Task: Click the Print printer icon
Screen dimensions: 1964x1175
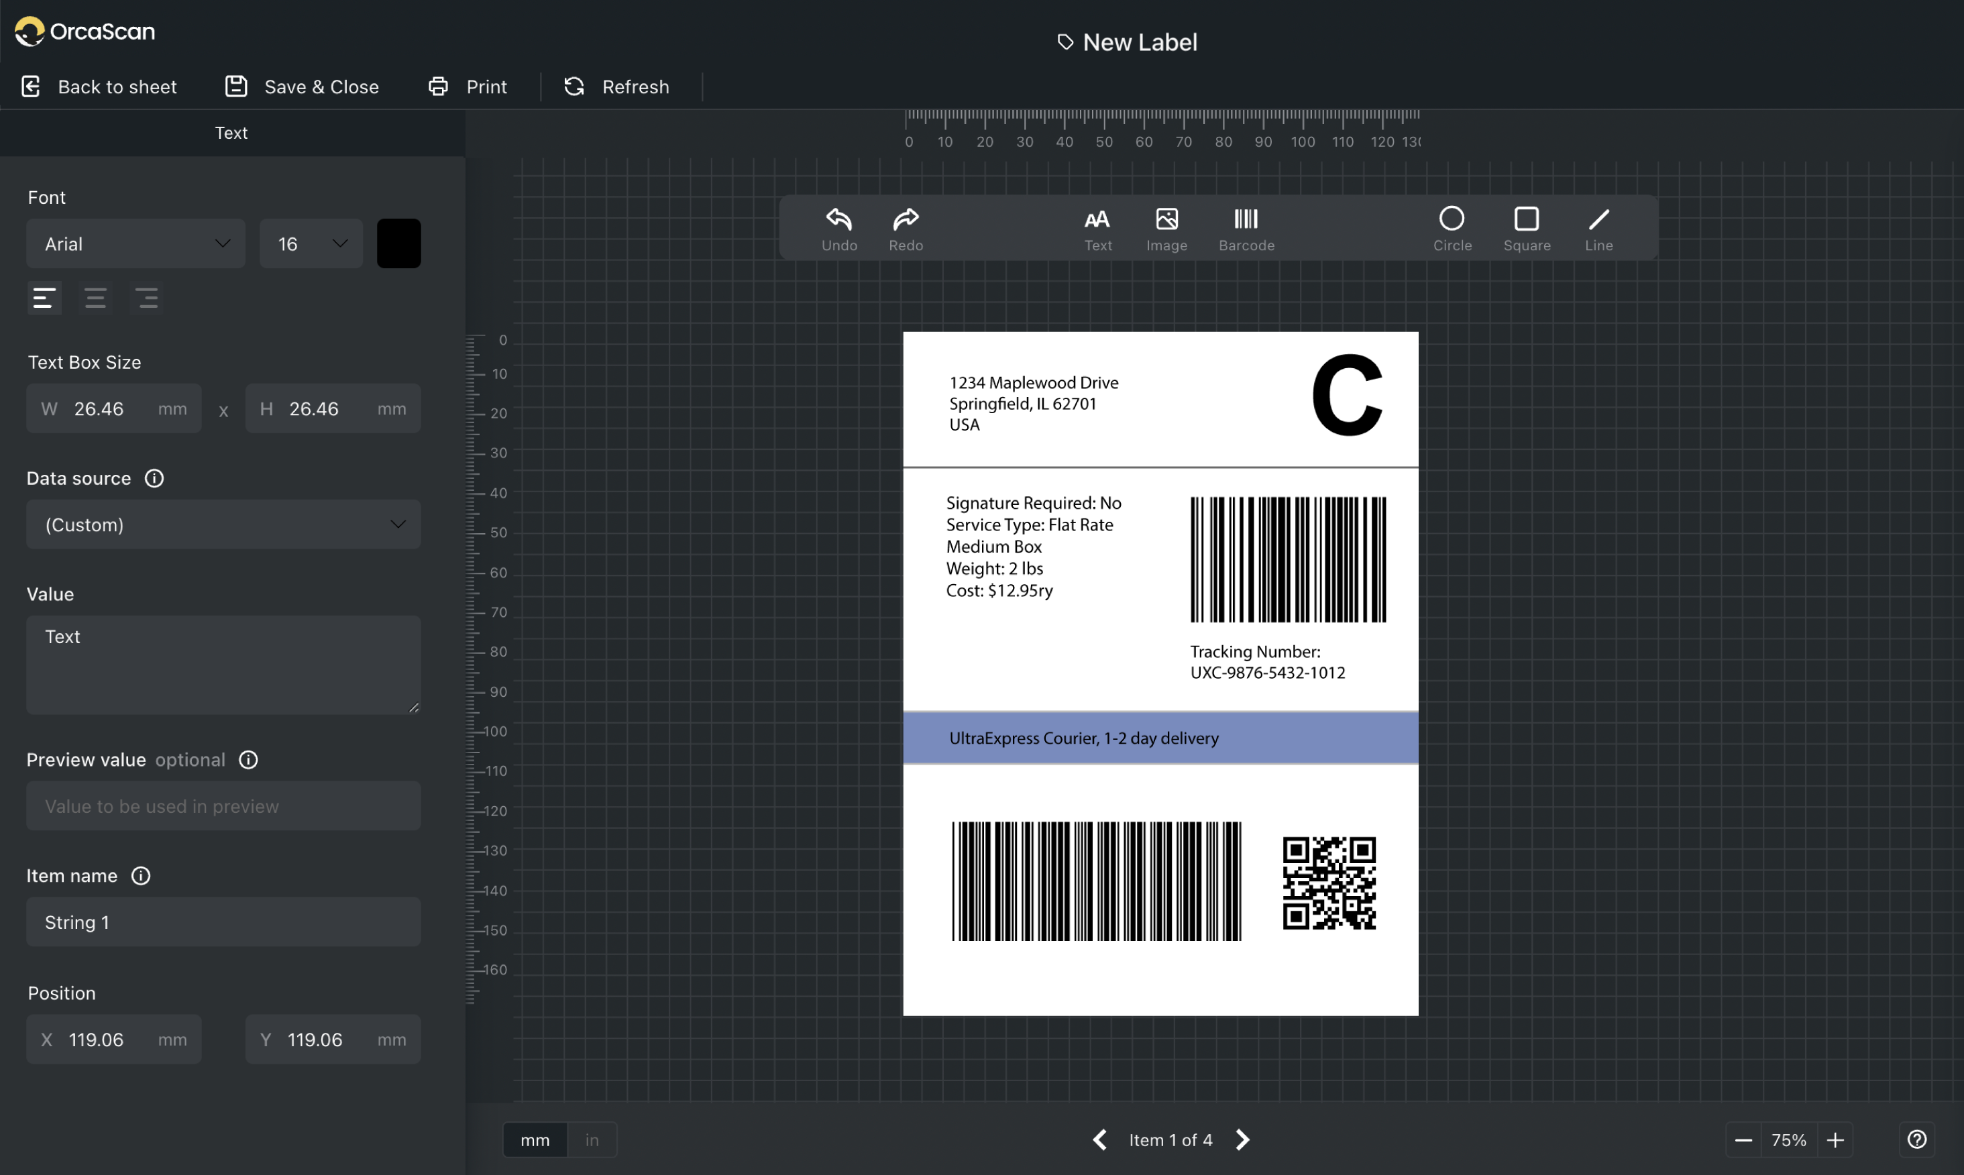Action: [438, 87]
